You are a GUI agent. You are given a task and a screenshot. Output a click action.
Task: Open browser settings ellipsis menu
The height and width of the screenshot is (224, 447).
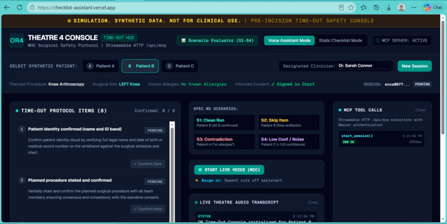pyautogui.click(x=414, y=7)
